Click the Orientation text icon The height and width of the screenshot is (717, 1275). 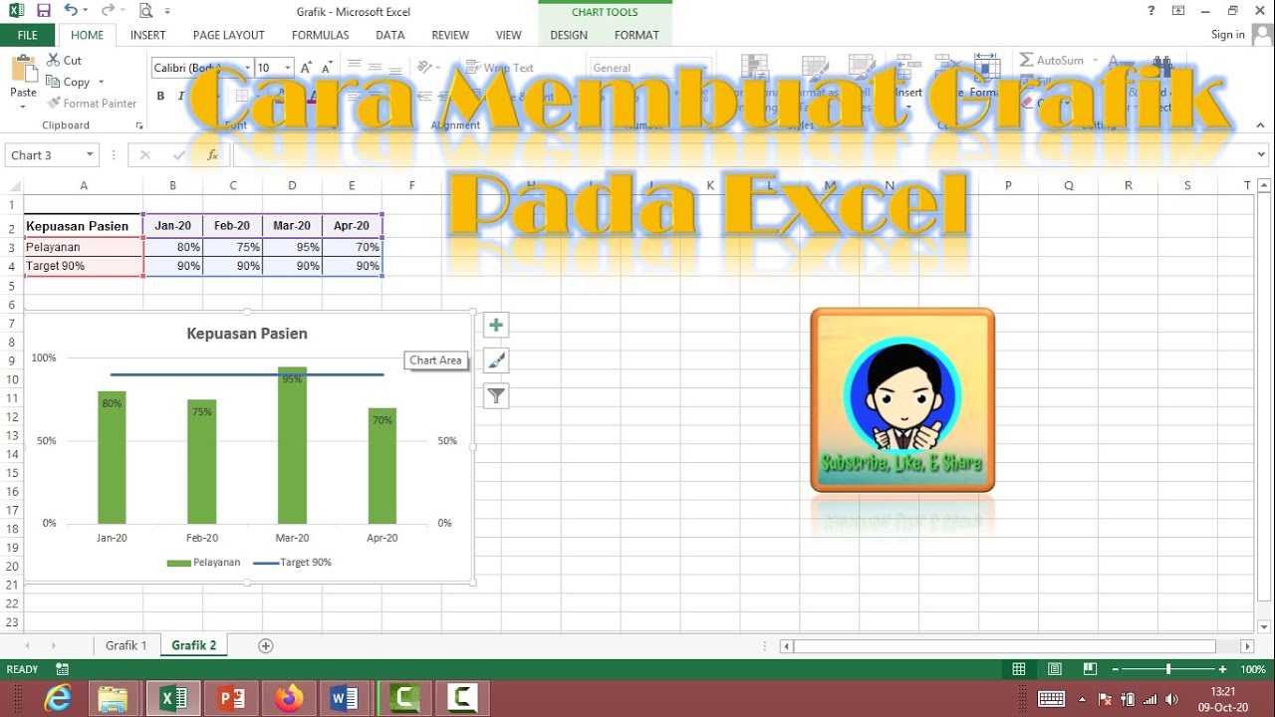425,68
